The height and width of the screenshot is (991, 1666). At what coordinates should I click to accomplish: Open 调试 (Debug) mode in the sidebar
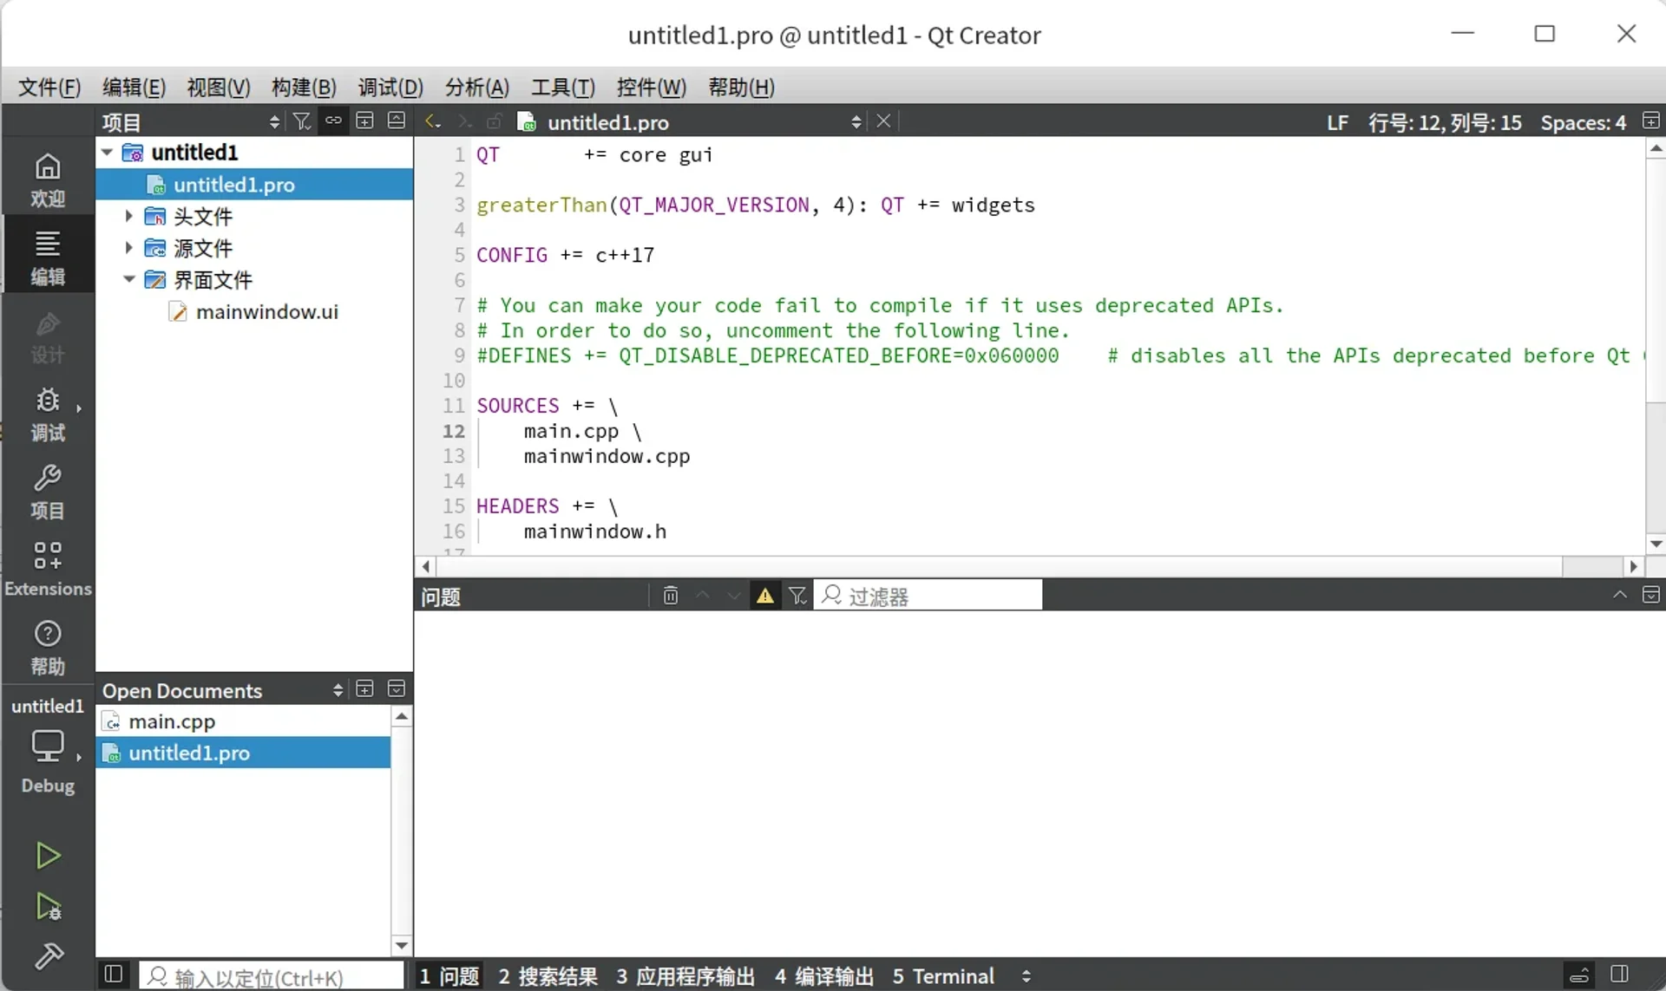pos(49,414)
